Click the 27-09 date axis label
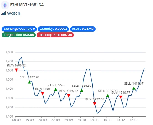 tap(55, 120)
